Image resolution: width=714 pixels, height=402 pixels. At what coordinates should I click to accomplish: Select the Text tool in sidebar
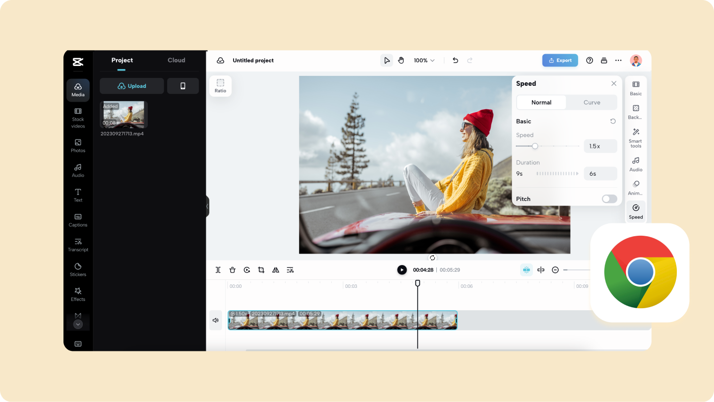tap(78, 196)
